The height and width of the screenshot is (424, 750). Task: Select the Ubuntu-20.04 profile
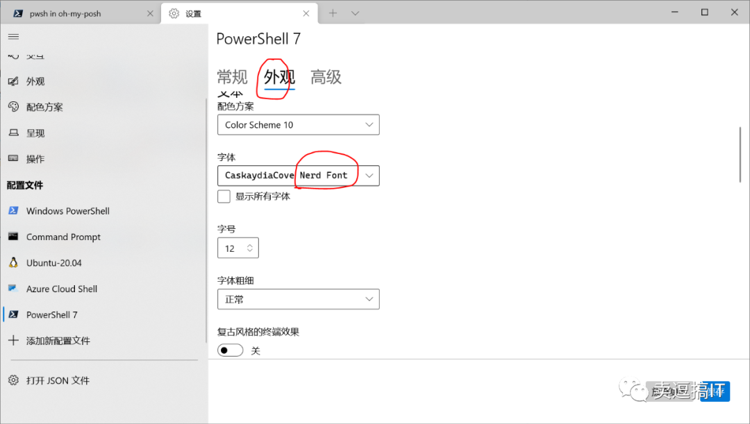tap(103, 262)
